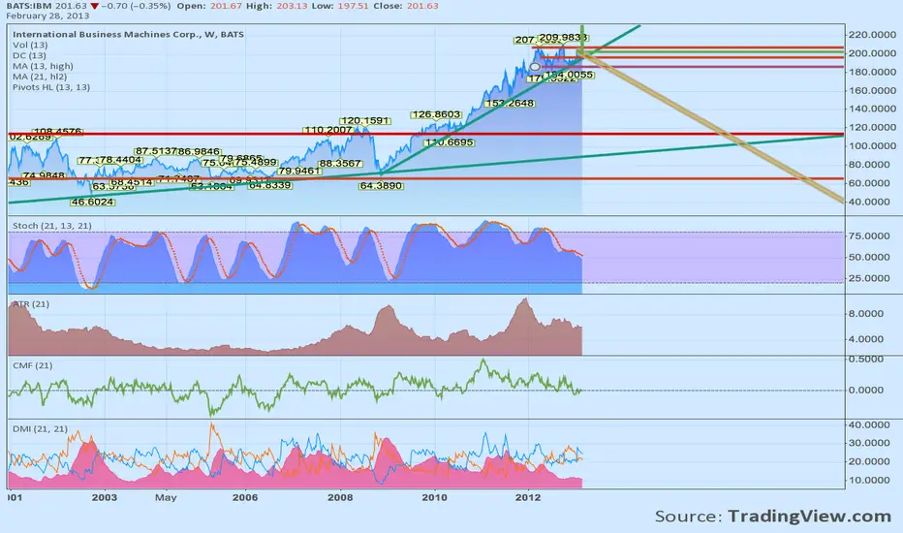Click the 108.4576 pivot label
This screenshot has height=533, width=903.
click(x=57, y=132)
